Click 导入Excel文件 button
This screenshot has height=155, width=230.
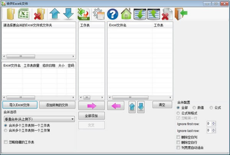(20, 105)
